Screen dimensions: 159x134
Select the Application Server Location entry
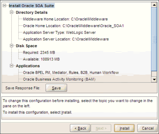[x=66, y=39]
